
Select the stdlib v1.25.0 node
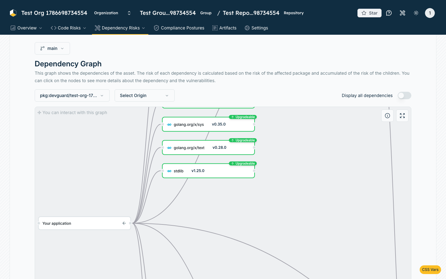(x=208, y=171)
